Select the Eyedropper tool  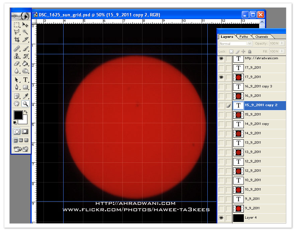click(x=25, y=96)
